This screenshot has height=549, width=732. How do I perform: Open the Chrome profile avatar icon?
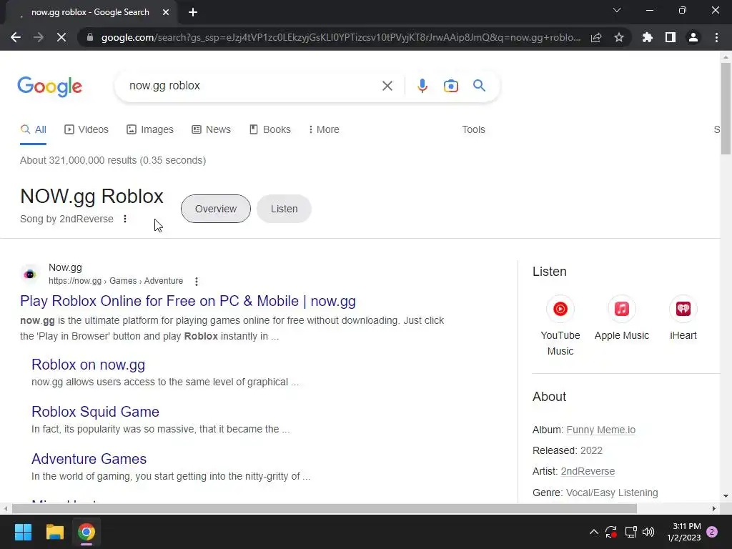click(x=693, y=37)
